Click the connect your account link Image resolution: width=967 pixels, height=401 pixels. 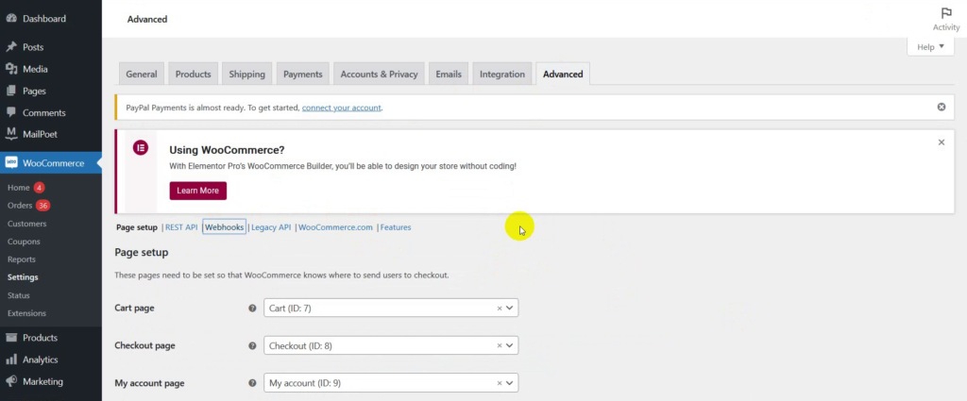[x=342, y=108]
